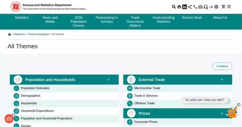242x127 pixels.
Task: Click External Trade header icon
Action: [131, 80]
